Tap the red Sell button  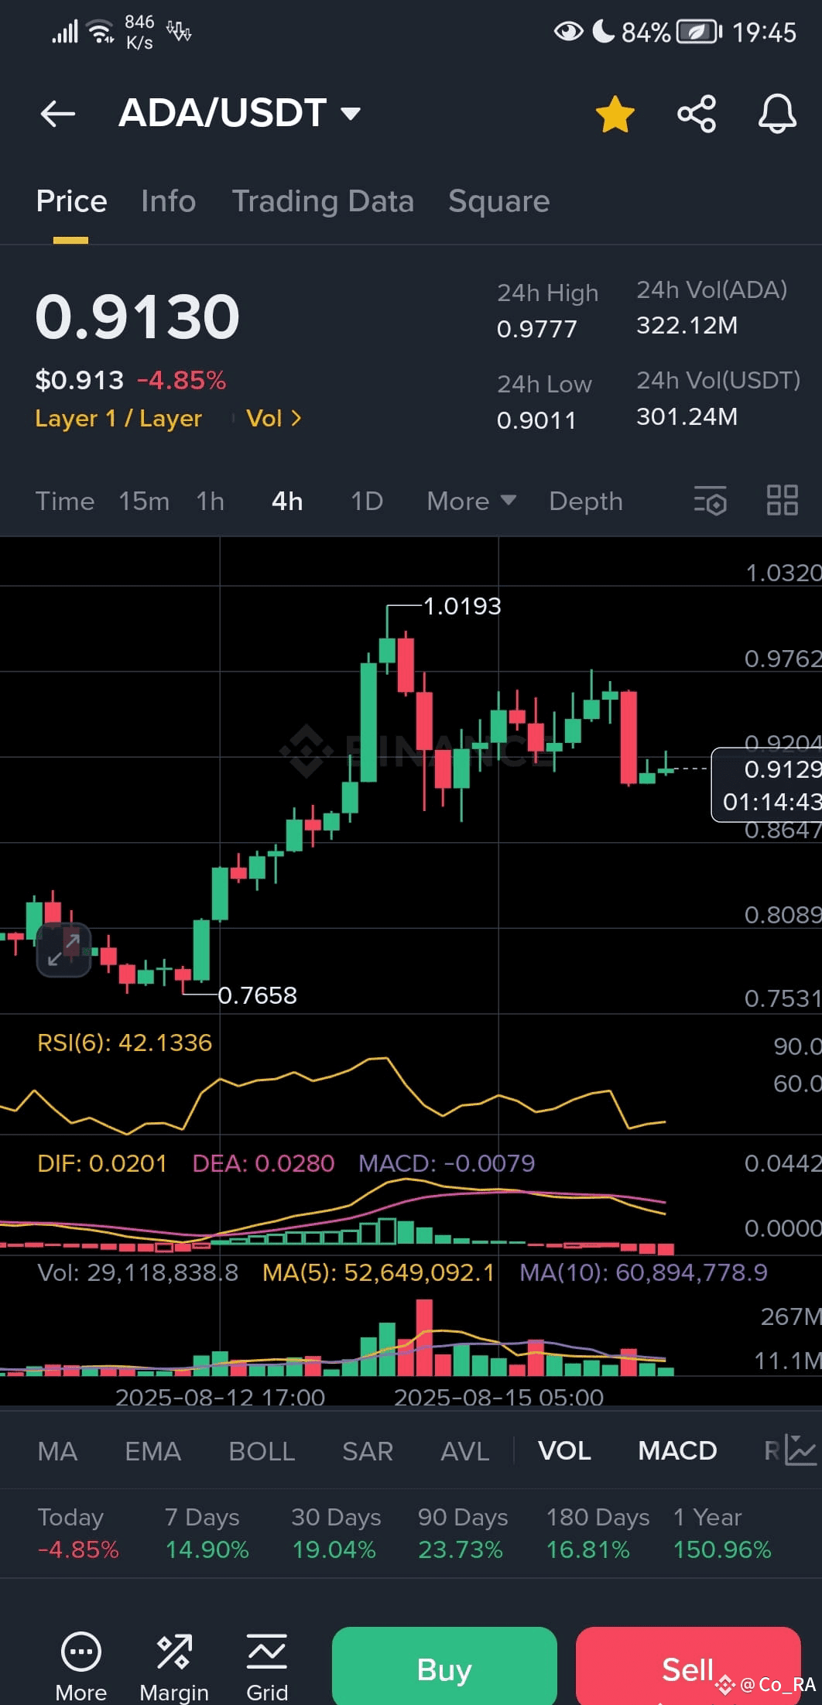click(688, 1666)
